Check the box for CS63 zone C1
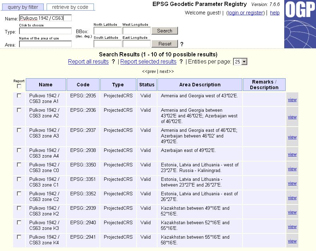 click(x=19, y=179)
